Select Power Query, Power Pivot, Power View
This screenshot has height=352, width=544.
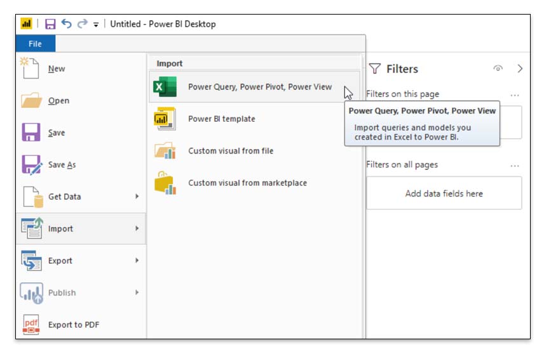pos(254,86)
